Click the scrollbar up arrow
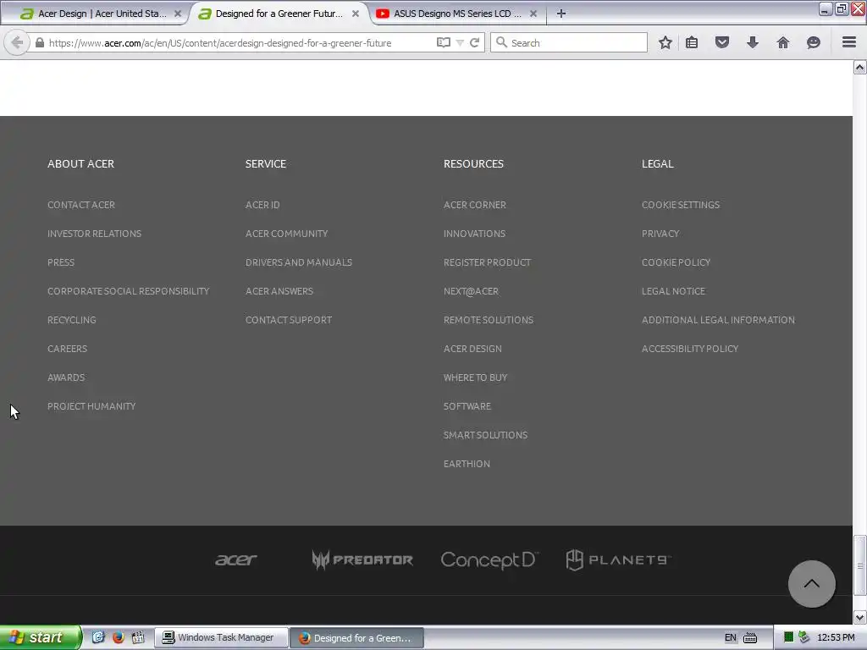 click(859, 68)
